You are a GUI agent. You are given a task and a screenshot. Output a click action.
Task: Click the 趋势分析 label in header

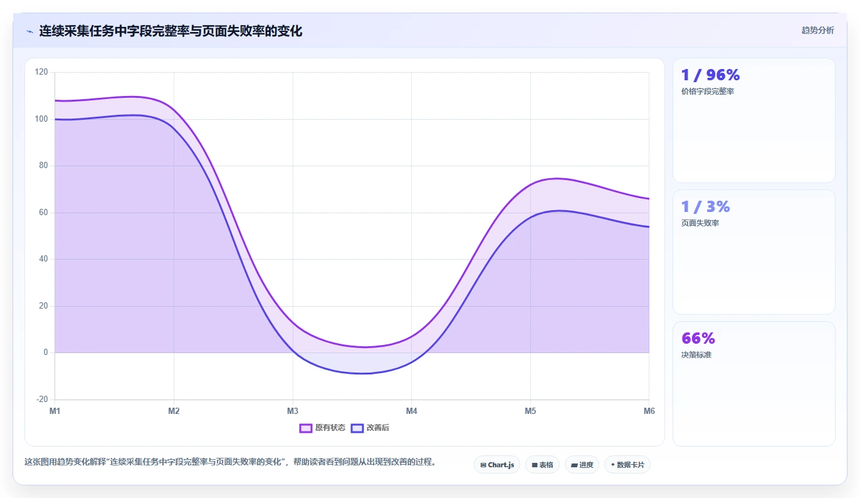tap(817, 30)
